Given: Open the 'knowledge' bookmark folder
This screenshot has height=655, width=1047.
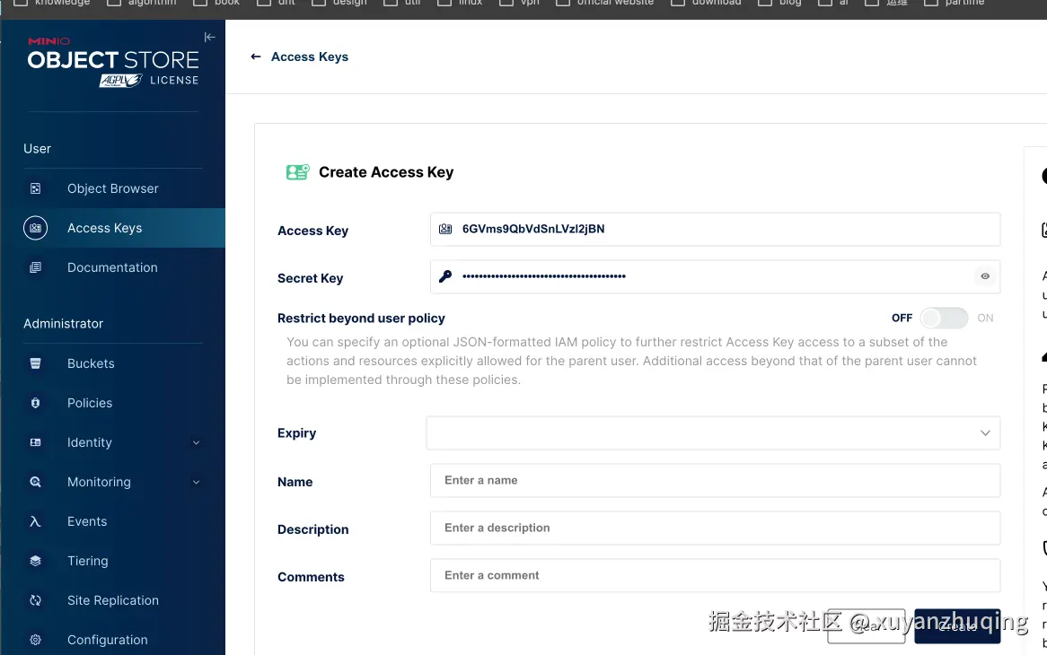Looking at the screenshot, I should [52, 4].
